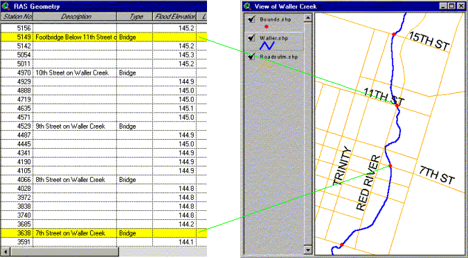
Task: Select station 3685 row
Action: pos(104,224)
